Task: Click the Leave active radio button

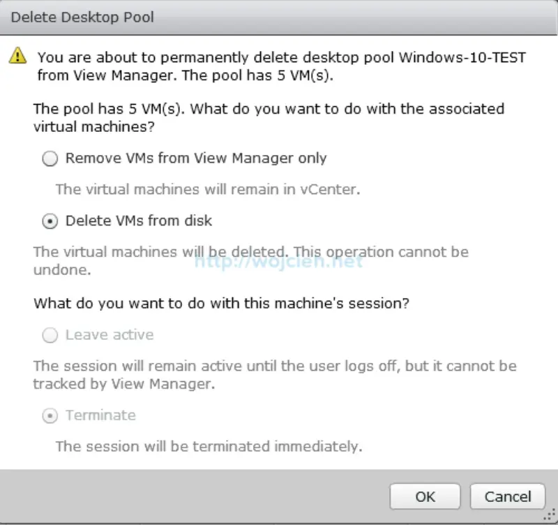Action: pyautogui.click(x=50, y=335)
